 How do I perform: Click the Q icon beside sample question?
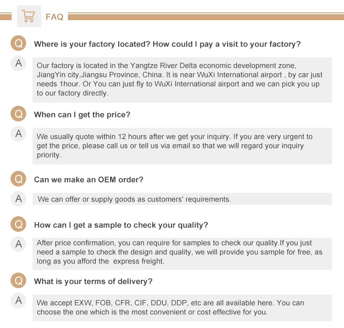[x=18, y=225]
